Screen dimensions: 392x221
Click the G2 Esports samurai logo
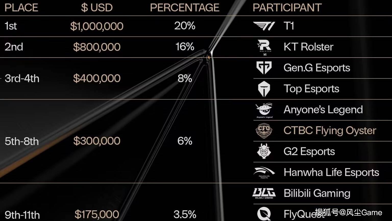[264, 151]
